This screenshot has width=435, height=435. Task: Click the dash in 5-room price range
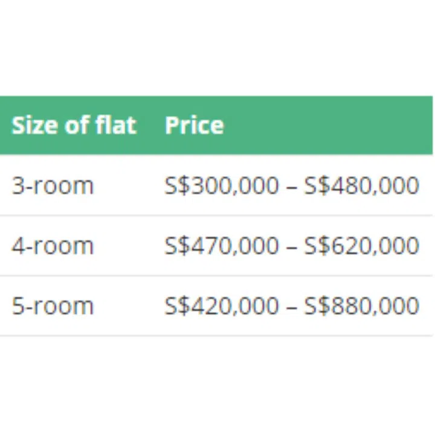click(291, 307)
